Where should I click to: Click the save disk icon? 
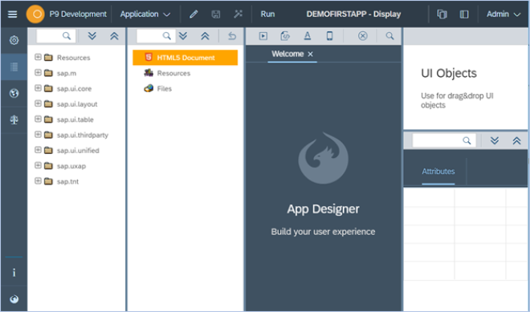click(x=216, y=14)
